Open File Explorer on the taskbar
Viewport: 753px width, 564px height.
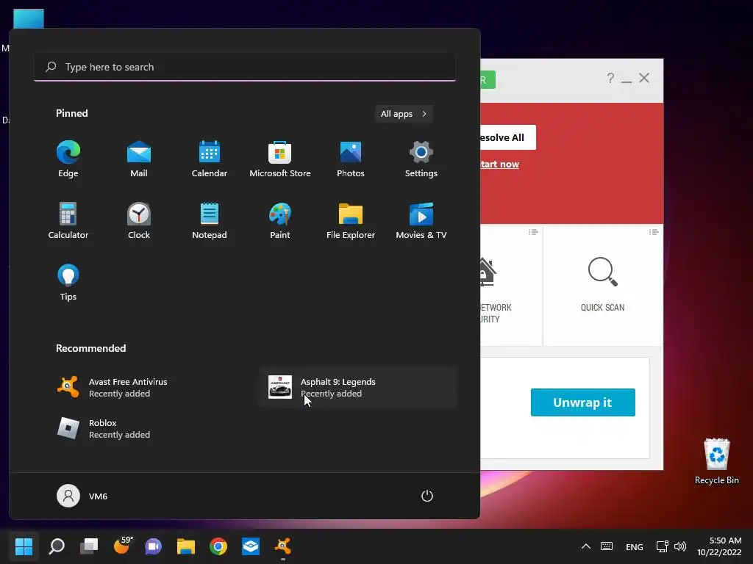(186, 546)
